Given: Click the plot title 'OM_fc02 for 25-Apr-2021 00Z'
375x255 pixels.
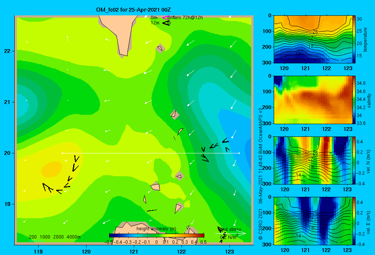Looking at the screenshot, I should click(133, 10).
